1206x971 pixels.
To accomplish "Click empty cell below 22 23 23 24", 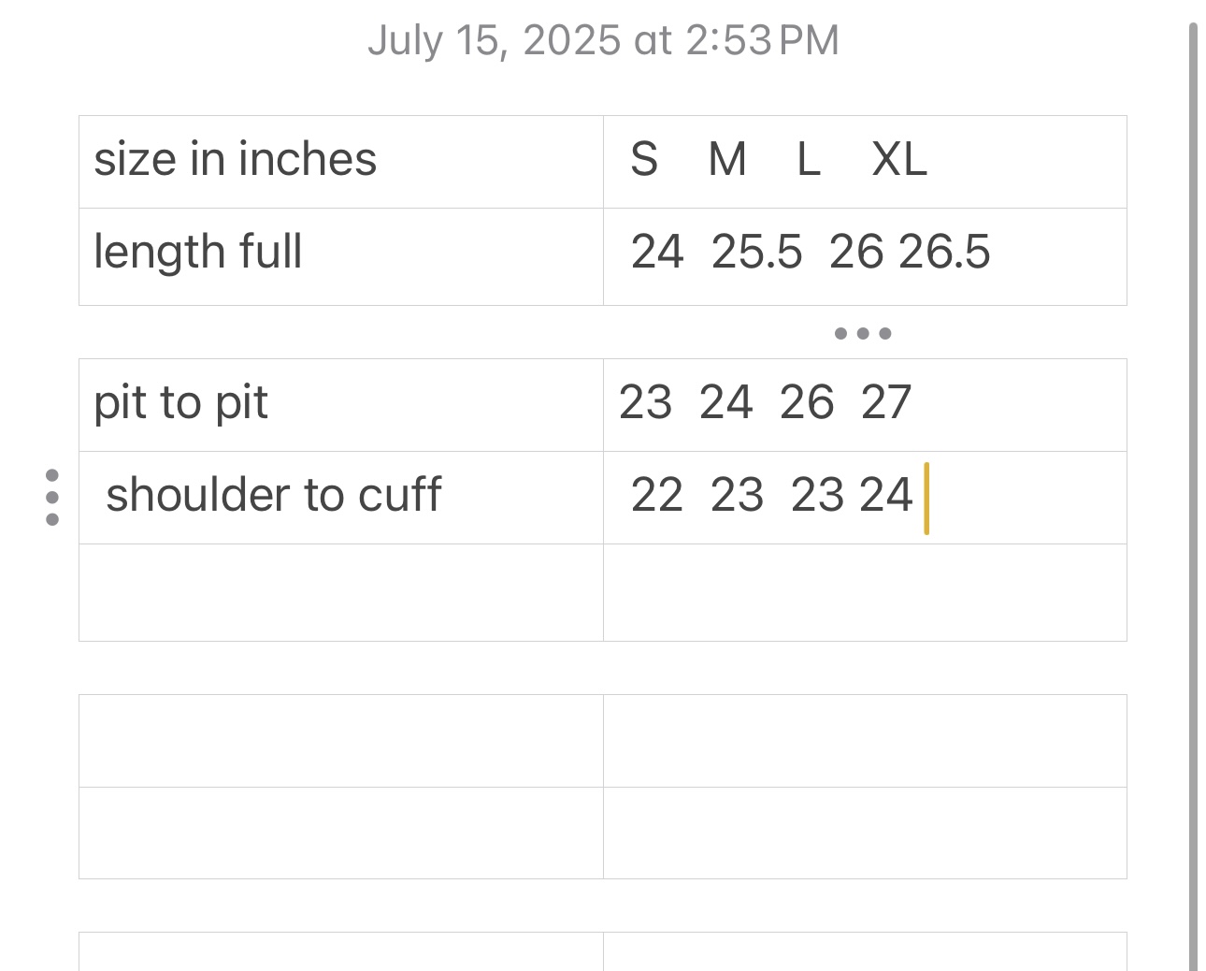I will click(864, 592).
